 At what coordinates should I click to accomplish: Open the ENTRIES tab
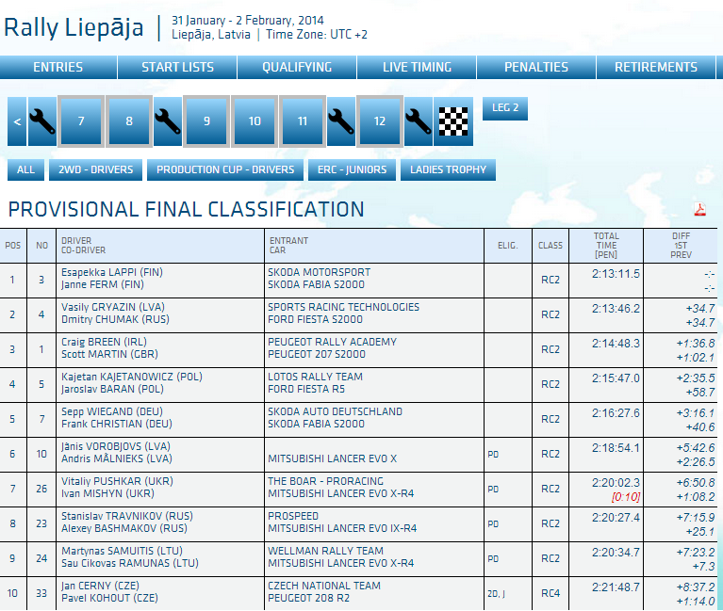[x=58, y=67]
